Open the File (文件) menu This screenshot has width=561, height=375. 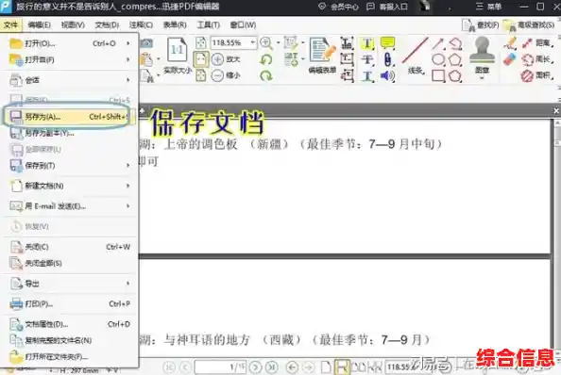10,25
